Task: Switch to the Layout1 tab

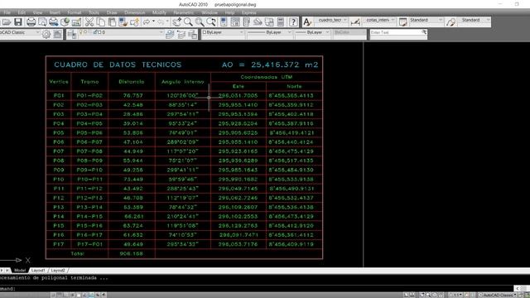Action: [38, 271]
